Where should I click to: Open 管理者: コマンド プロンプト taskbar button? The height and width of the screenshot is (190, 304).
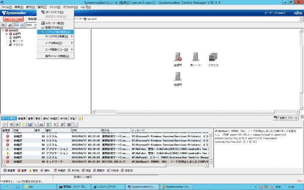[74, 187]
